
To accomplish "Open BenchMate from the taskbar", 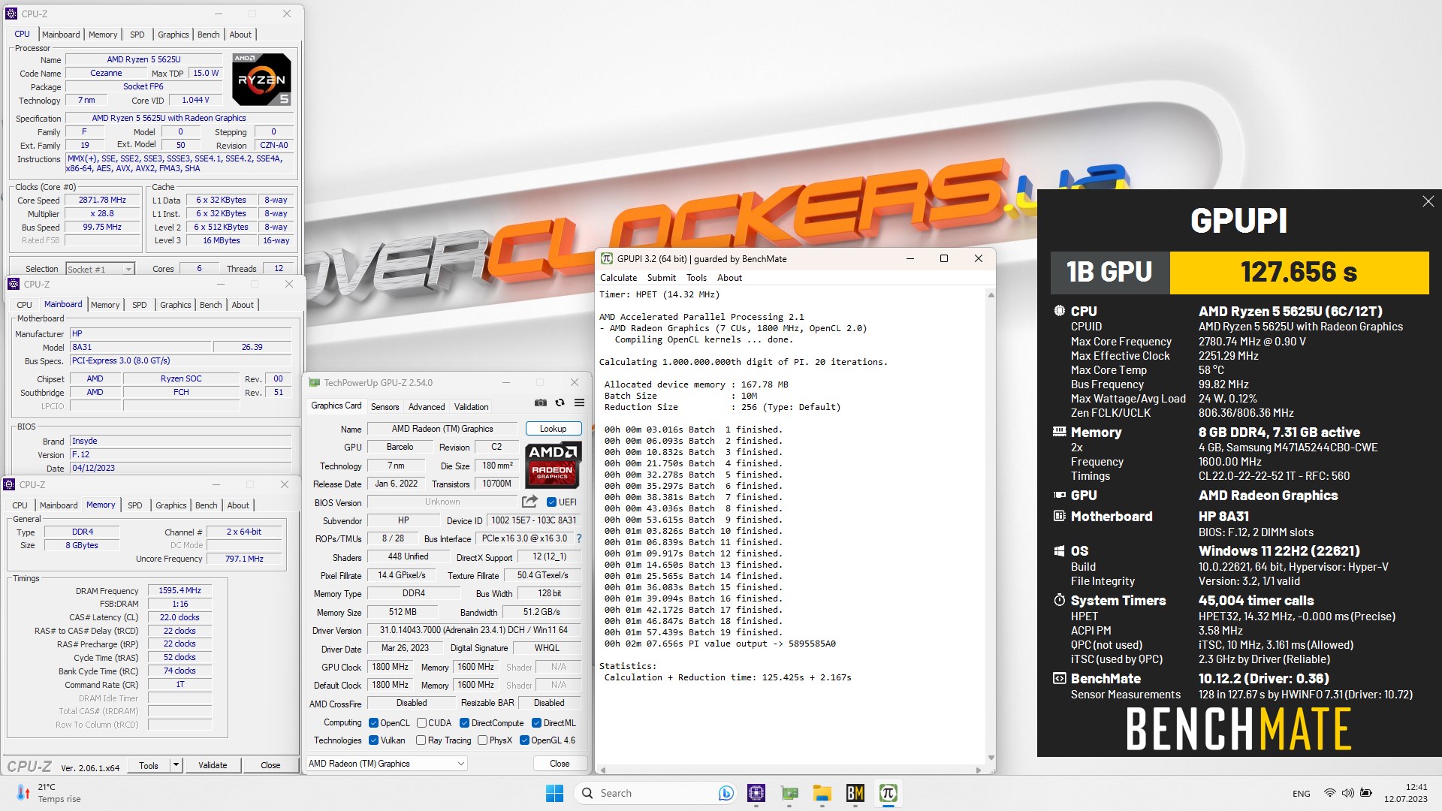I will point(855,793).
